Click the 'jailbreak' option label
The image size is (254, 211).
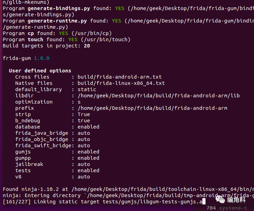coord(29,164)
